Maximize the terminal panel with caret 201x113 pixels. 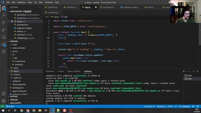point(193,71)
